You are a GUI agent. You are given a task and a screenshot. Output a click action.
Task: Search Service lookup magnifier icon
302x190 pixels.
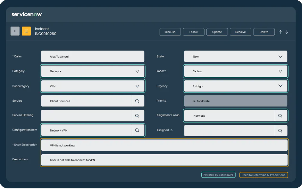pyautogui.click(x=137, y=101)
